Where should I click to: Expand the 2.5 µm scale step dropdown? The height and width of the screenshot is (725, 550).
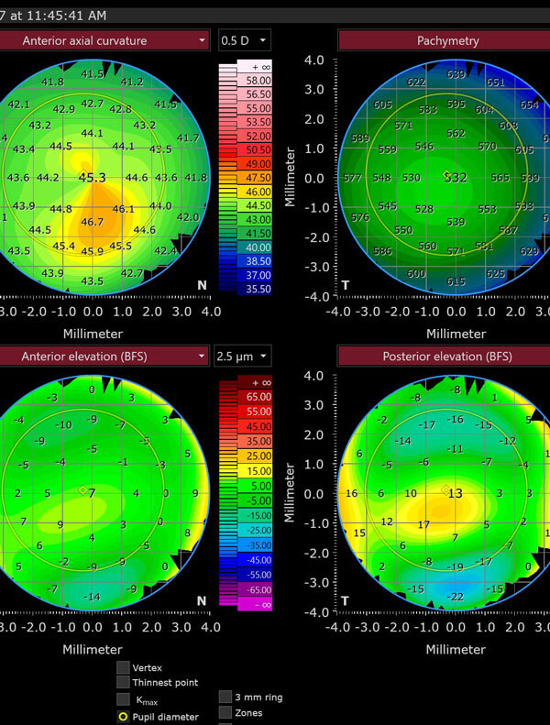point(243,356)
